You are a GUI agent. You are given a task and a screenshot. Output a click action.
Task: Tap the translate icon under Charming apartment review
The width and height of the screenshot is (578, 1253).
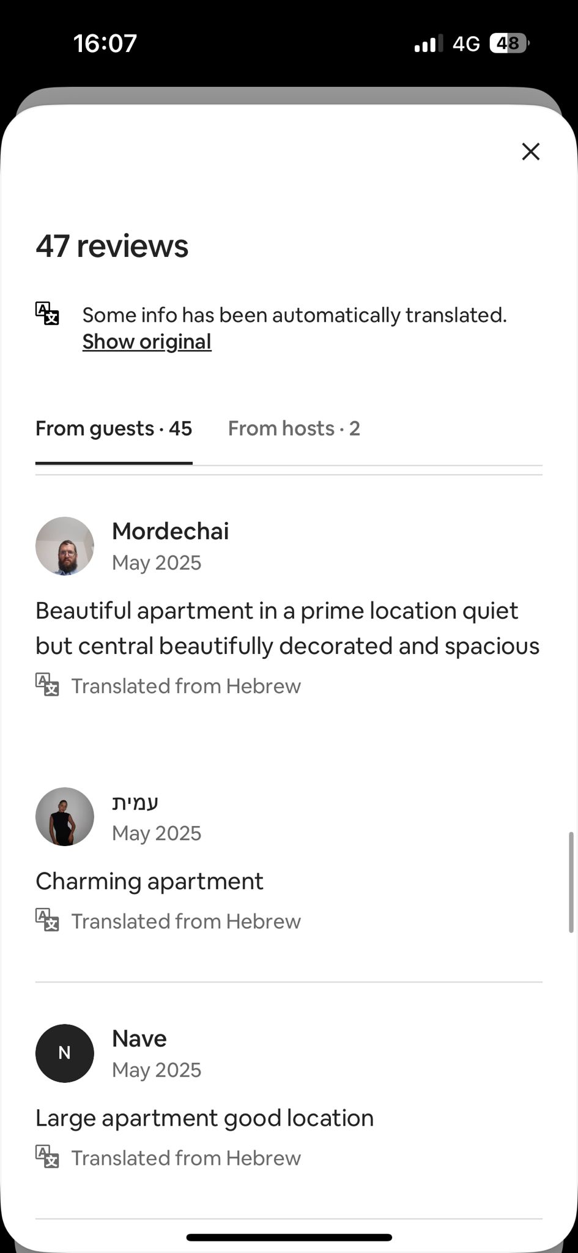click(x=47, y=920)
